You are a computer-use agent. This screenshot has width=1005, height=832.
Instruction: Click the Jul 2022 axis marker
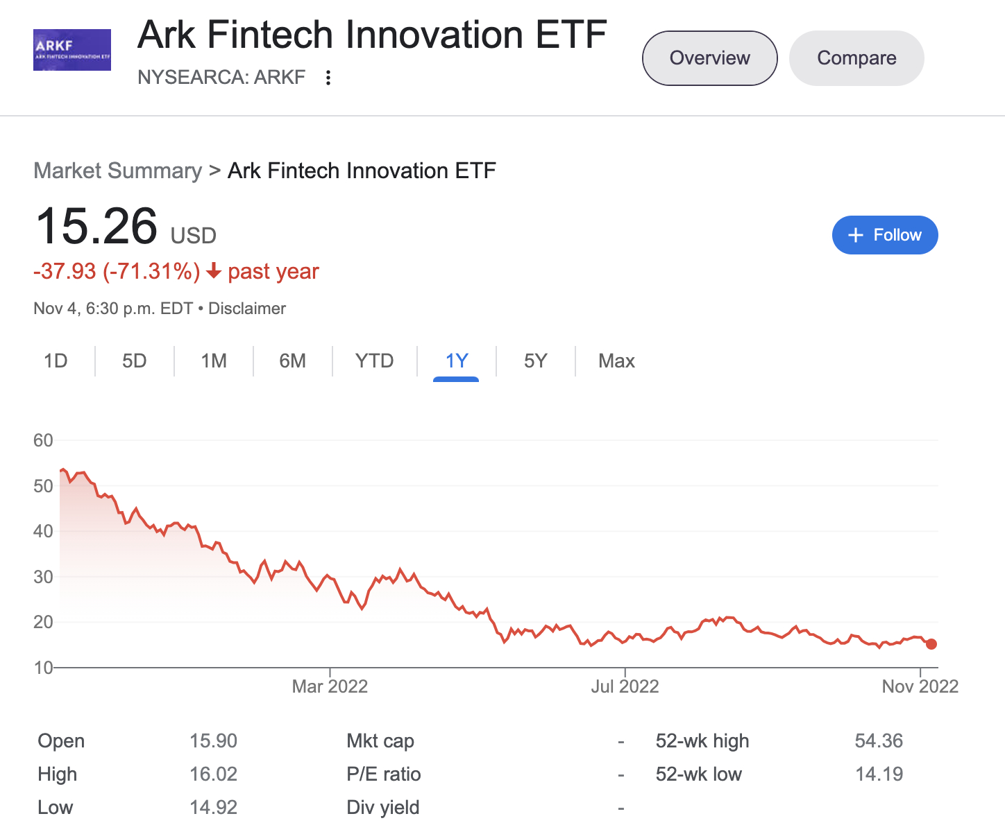(x=625, y=686)
